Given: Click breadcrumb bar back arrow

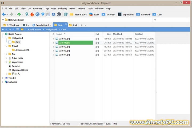Looking at the screenshot, I should coord(3,30).
